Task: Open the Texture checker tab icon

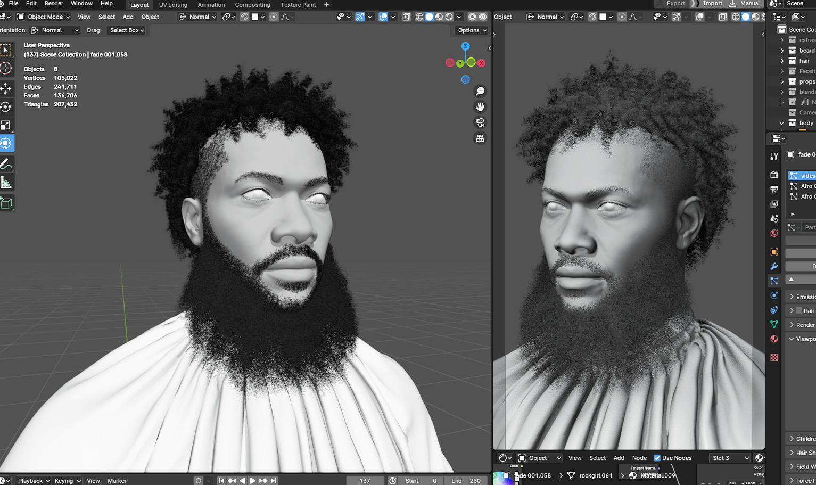Action: coord(774,357)
